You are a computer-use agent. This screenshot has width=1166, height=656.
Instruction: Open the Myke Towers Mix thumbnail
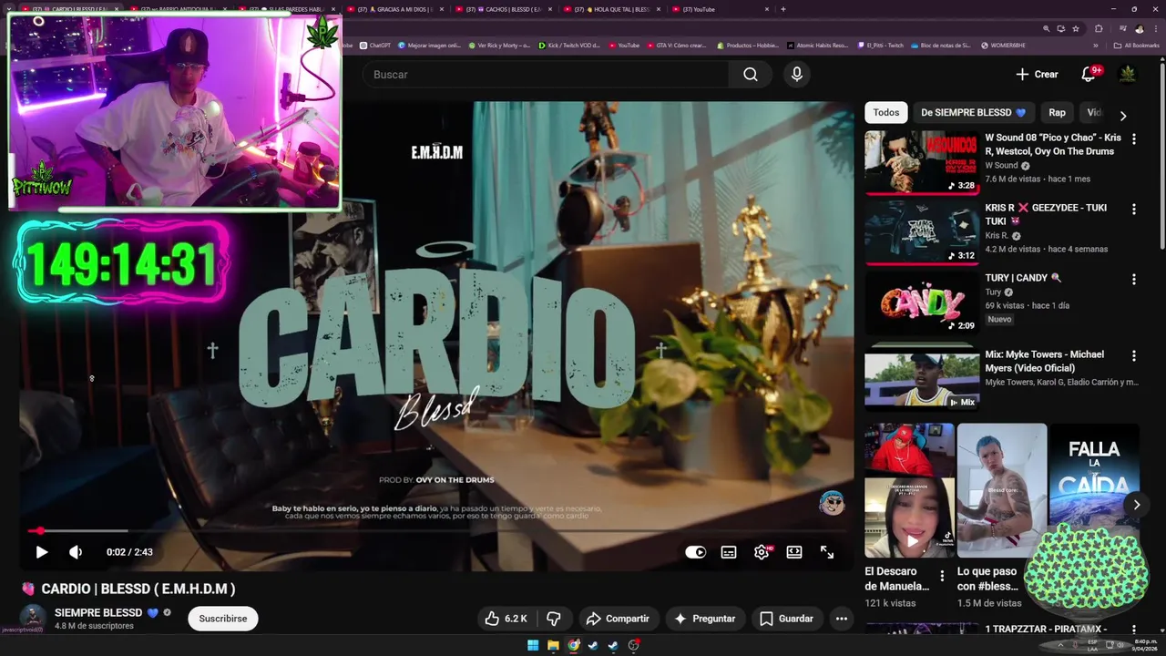click(922, 378)
